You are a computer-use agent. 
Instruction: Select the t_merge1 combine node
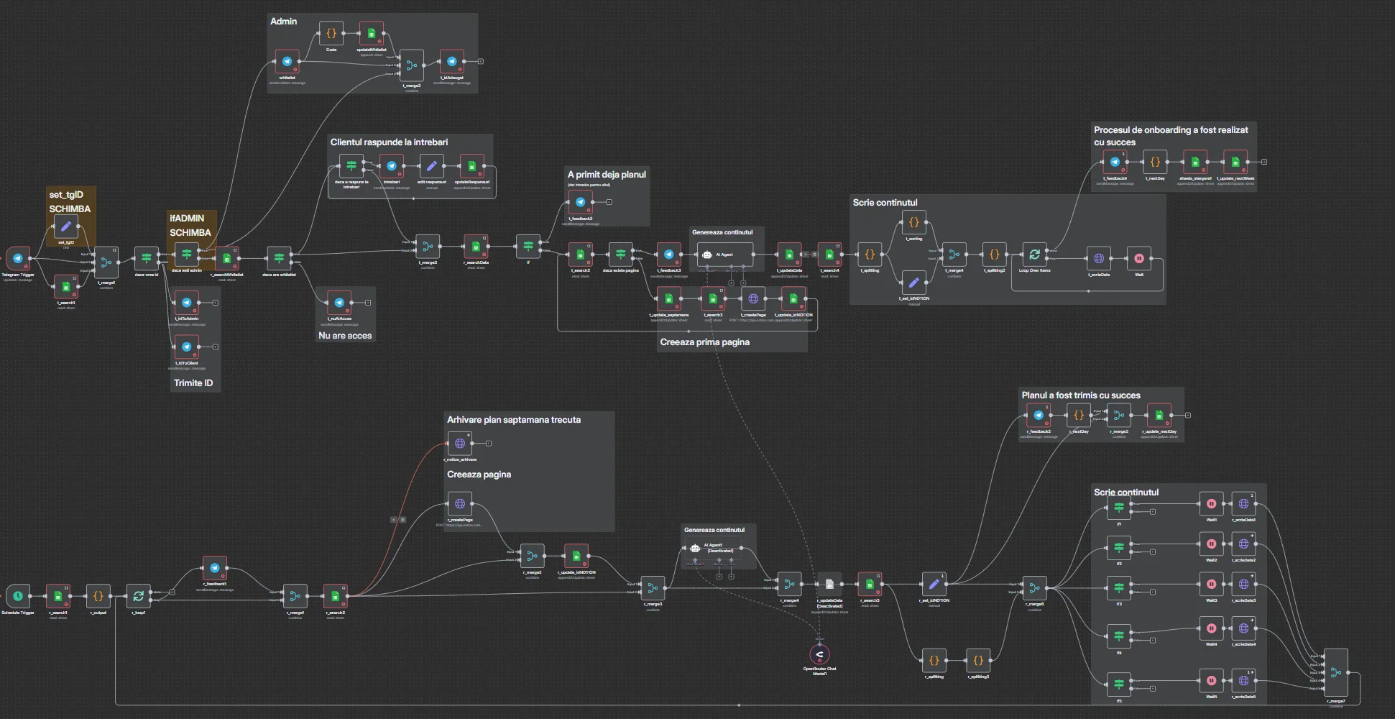pos(106,263)
